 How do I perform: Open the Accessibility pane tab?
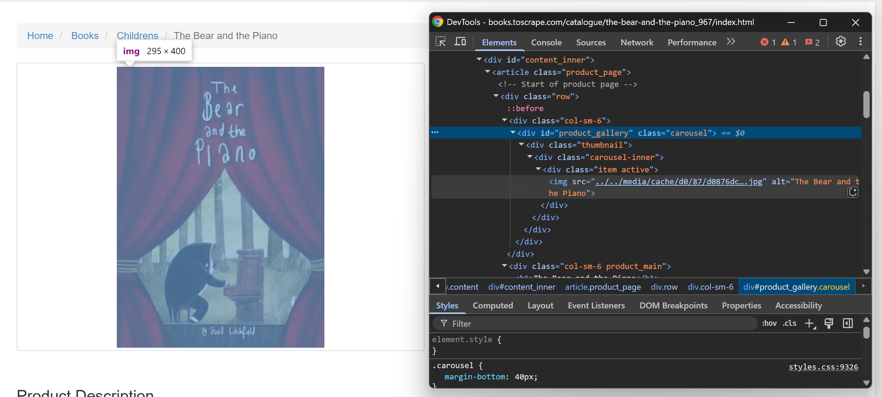pos(799,306)
